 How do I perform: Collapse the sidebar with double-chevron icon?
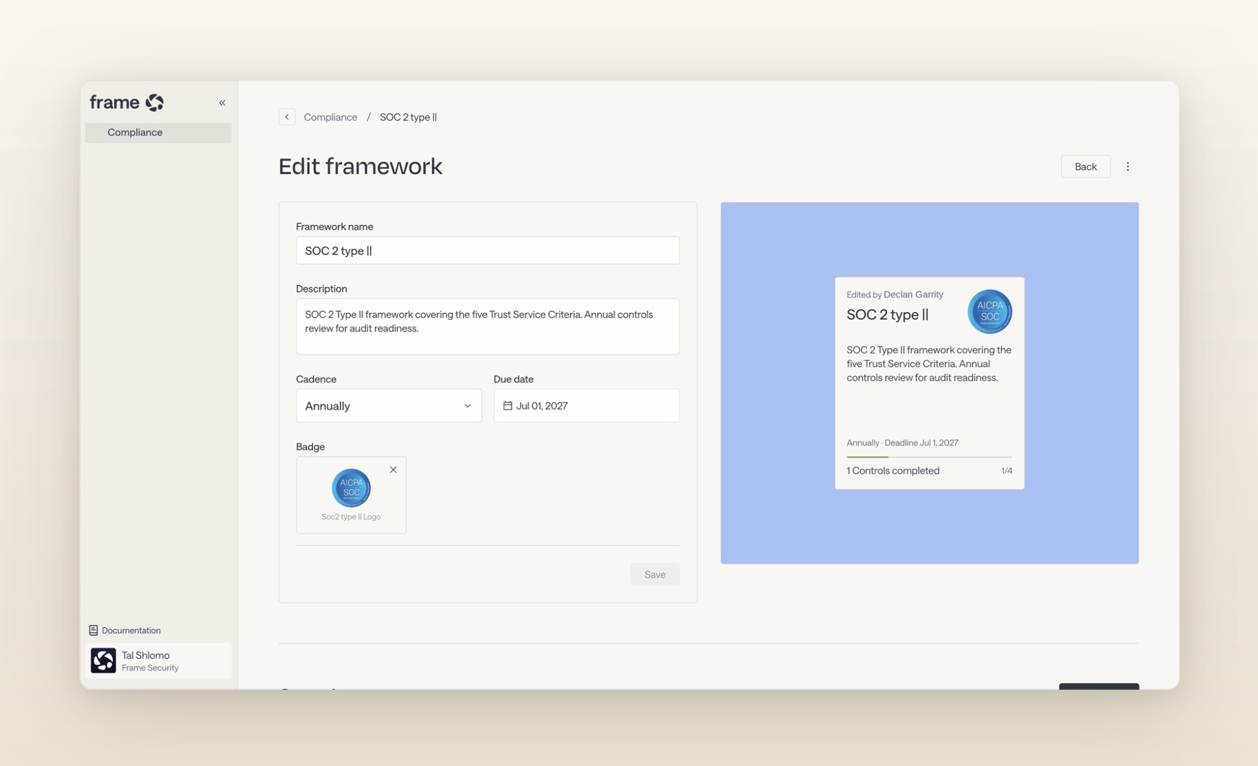[x=222, y=102]
